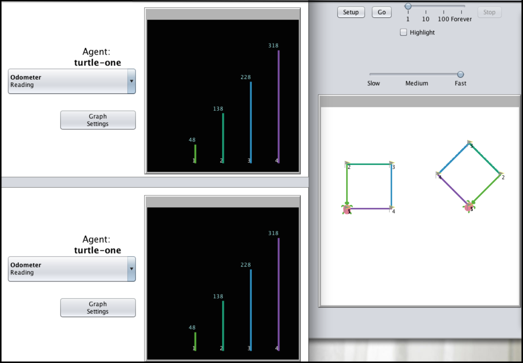The width and height of the screenshot is (523, 363).
Task: Click the 318 bar in the top graph
Action: click(x=278, y=106)
